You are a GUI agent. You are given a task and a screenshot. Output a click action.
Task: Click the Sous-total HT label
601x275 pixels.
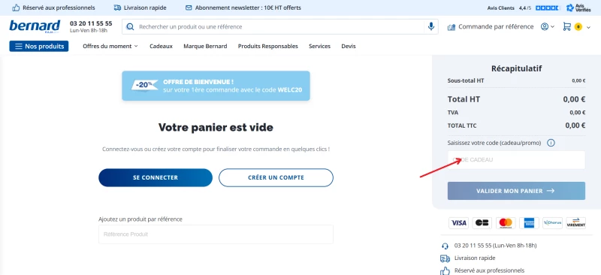[x=466, y=80]
